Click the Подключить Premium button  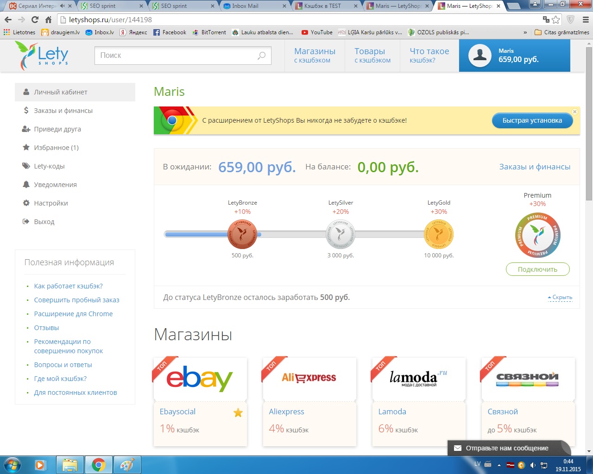(x=537, y=269)
